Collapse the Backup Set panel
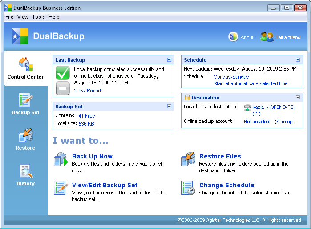The width and height of the screenshot is (311, 229). click(169, 107)
